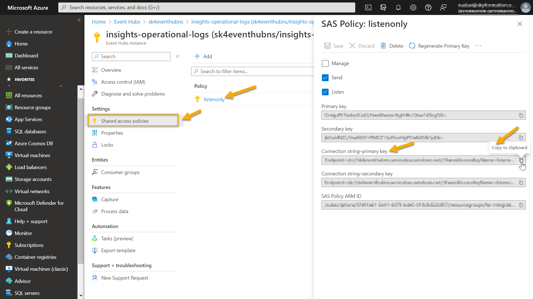Open SQL databases favorite
The height and width of the screenshot is (299, 533).
pyautogui.click(x=30, y=132)
